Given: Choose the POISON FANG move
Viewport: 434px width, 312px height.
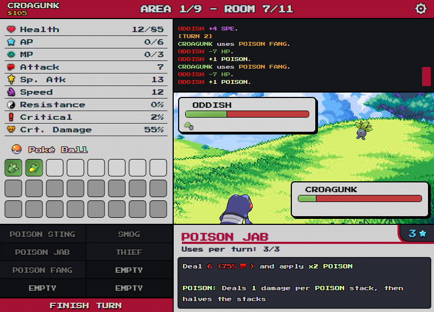Looking at the screenshot, I should point(42,270).
